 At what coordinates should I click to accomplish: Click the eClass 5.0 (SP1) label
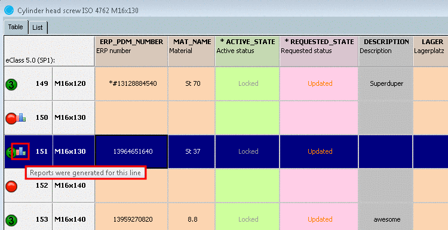[x=30, y=60]
